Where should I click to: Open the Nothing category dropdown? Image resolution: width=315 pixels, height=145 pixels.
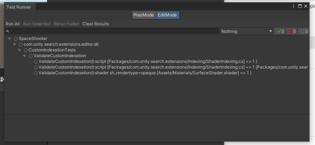coord(247,31)
